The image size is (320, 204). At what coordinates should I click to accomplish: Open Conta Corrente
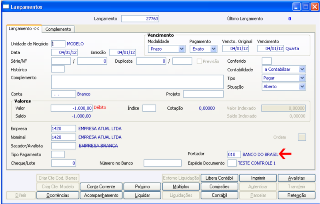(101, 186)
